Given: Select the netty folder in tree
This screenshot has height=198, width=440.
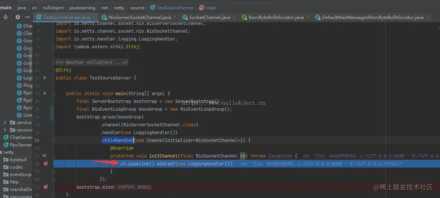Looking at the screenshot, I should coord(9,152).
